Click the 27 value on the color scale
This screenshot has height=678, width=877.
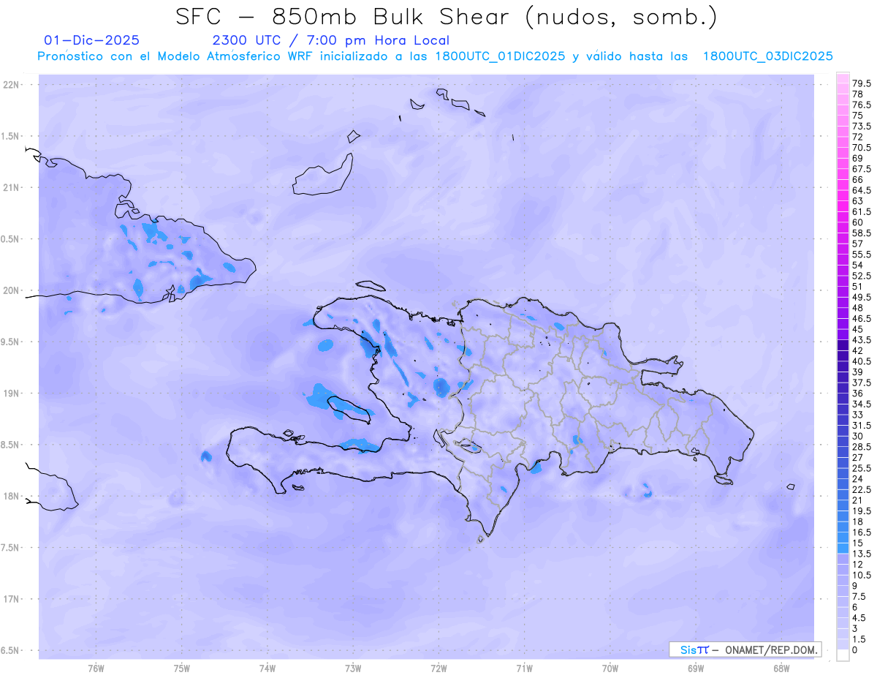(x=858, y=458)
